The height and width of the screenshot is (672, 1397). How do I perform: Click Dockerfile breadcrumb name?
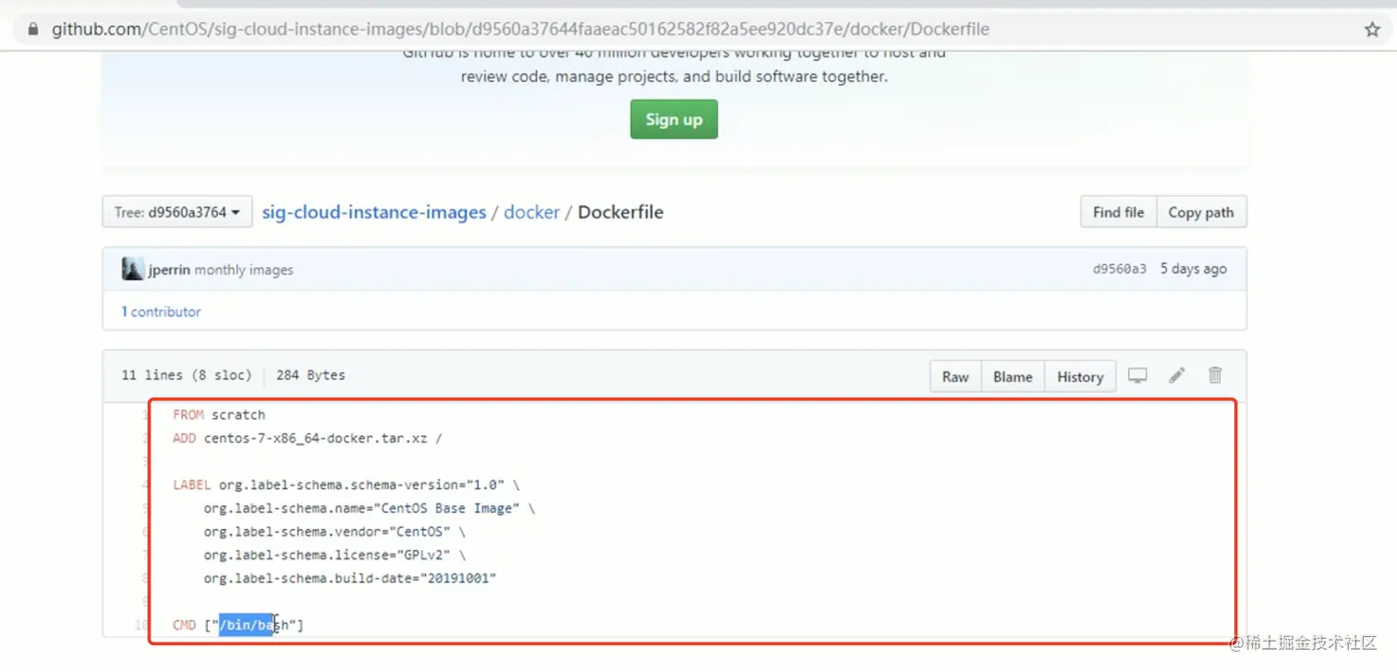621,212
